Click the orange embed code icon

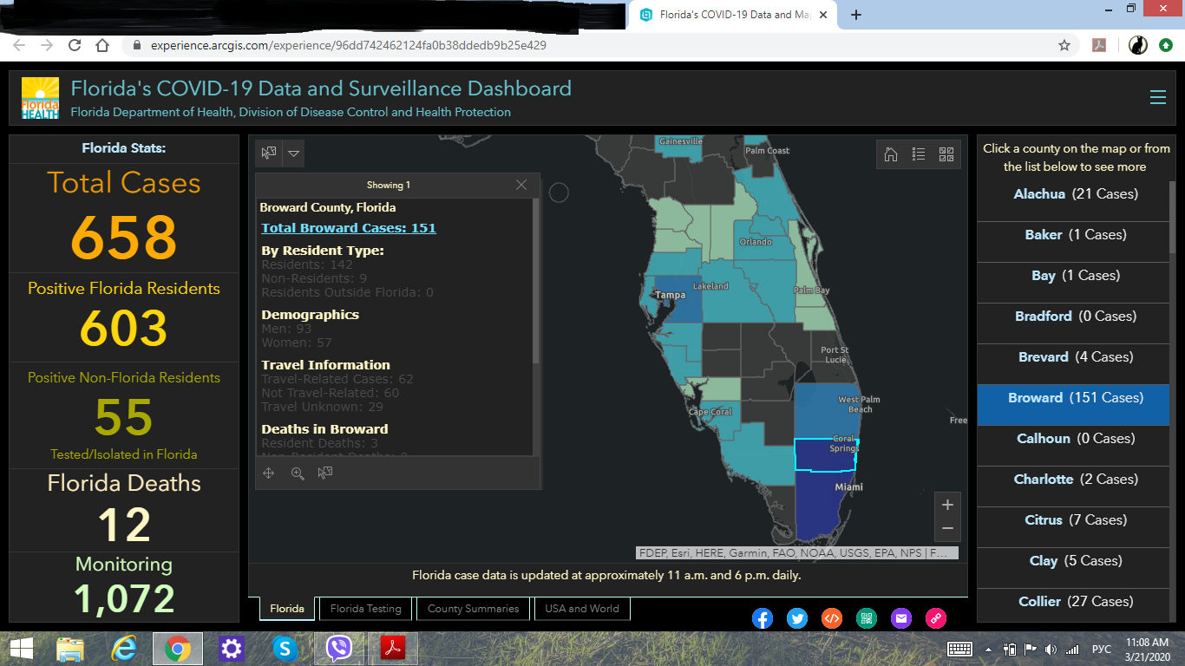pyautogui.click(x=832, y=618)
